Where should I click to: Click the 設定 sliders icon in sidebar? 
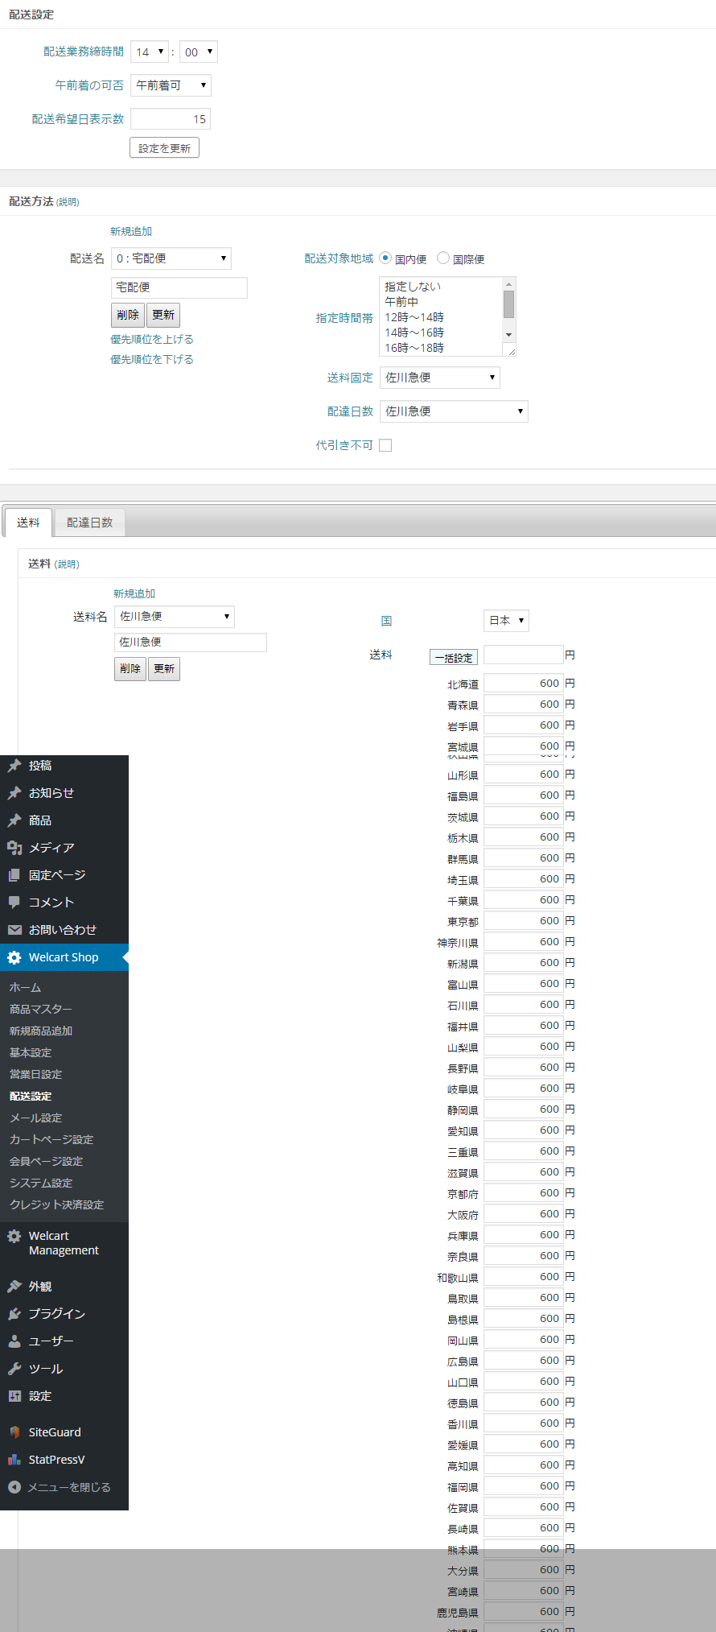[14, 1396]
